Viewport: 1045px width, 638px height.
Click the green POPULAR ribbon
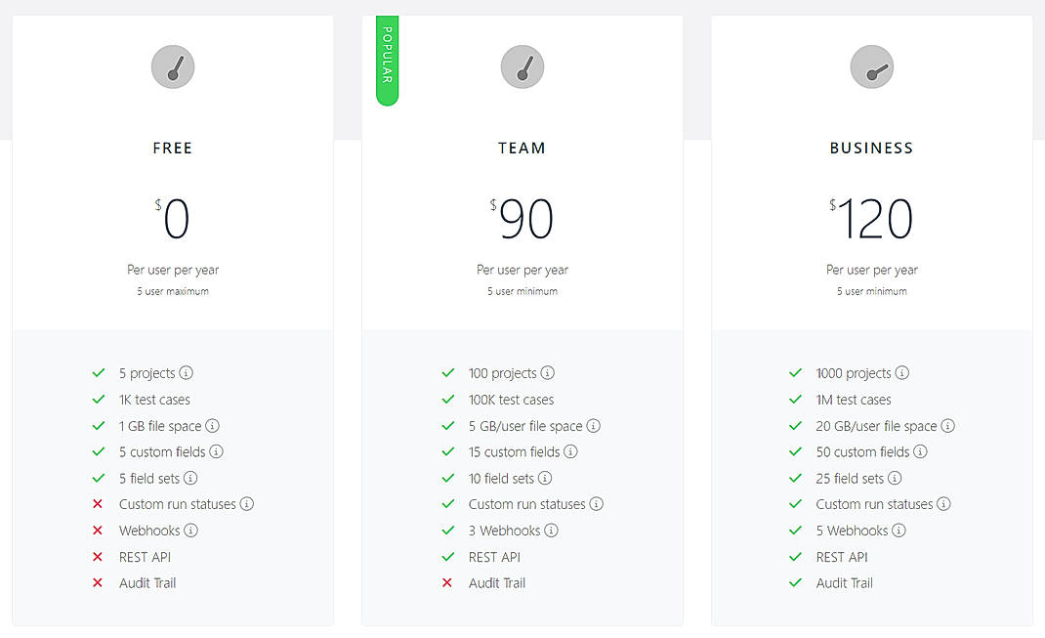pos(387,61)
